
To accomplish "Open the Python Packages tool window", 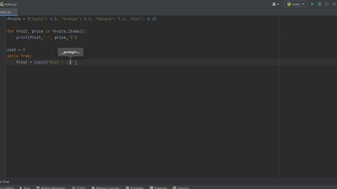I will (51, 188).
